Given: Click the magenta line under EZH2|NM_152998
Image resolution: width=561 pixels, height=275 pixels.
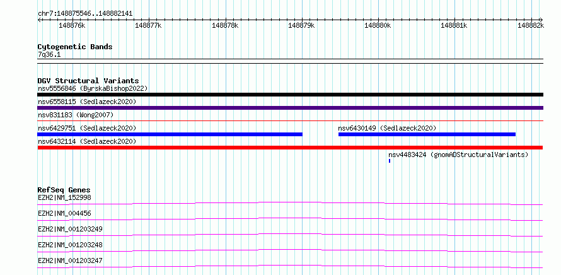Looking at the screenshot, I should click(x=290, y=203).
